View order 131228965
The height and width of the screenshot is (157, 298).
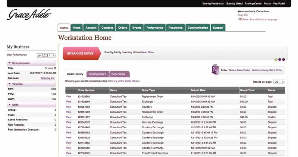pos(69,97)
